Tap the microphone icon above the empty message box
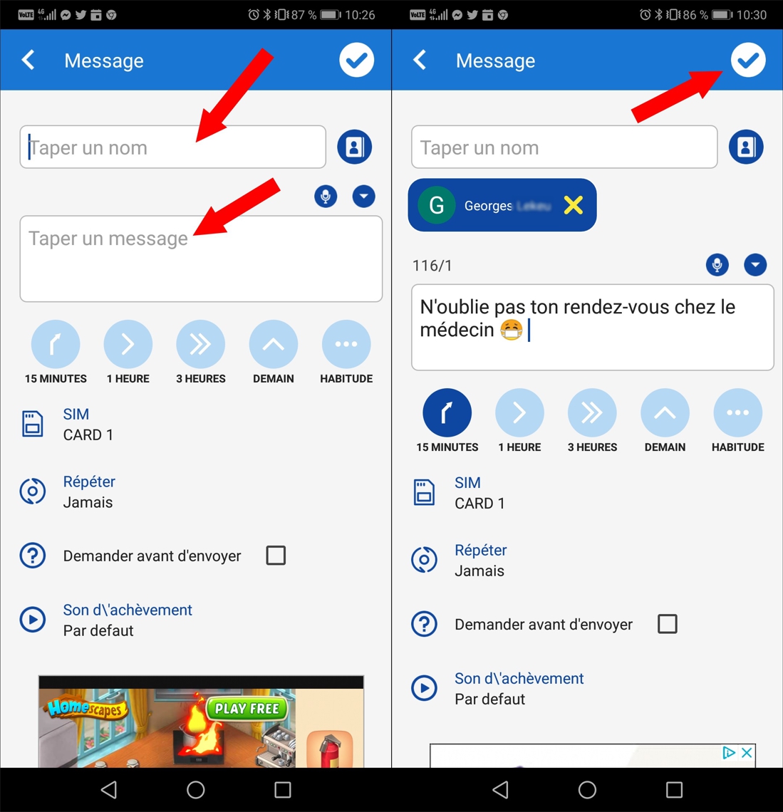This screenshot has width=783, height=812. [x=326, y=196]
